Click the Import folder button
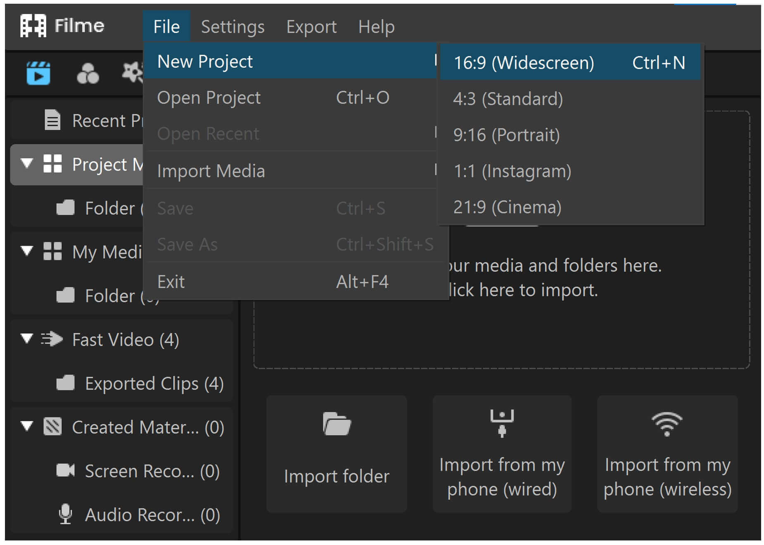 (337, 454)
